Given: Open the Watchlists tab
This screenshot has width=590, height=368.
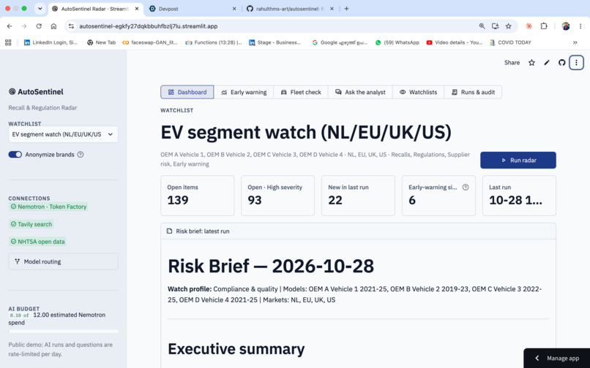Looking at the screenshot, I should 419,92.
